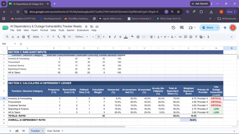Open the Edit menu
The width and height of the screenshot is (239, 134).
point(19,30)
